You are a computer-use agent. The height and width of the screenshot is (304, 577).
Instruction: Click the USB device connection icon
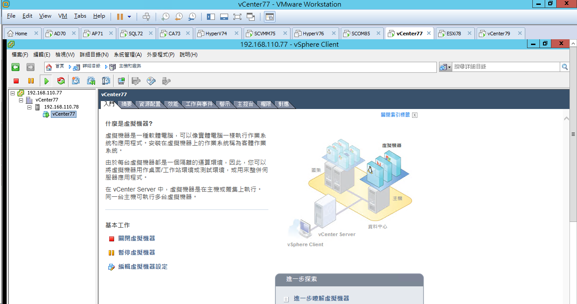(x=166, y=81)
